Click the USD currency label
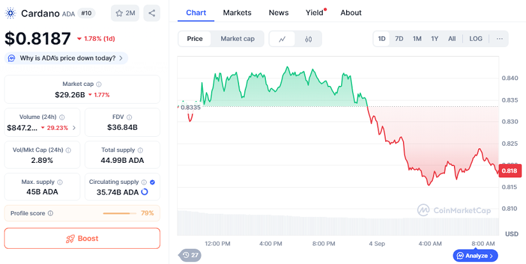Screen dimensions: 526x264 coord(512,234)
